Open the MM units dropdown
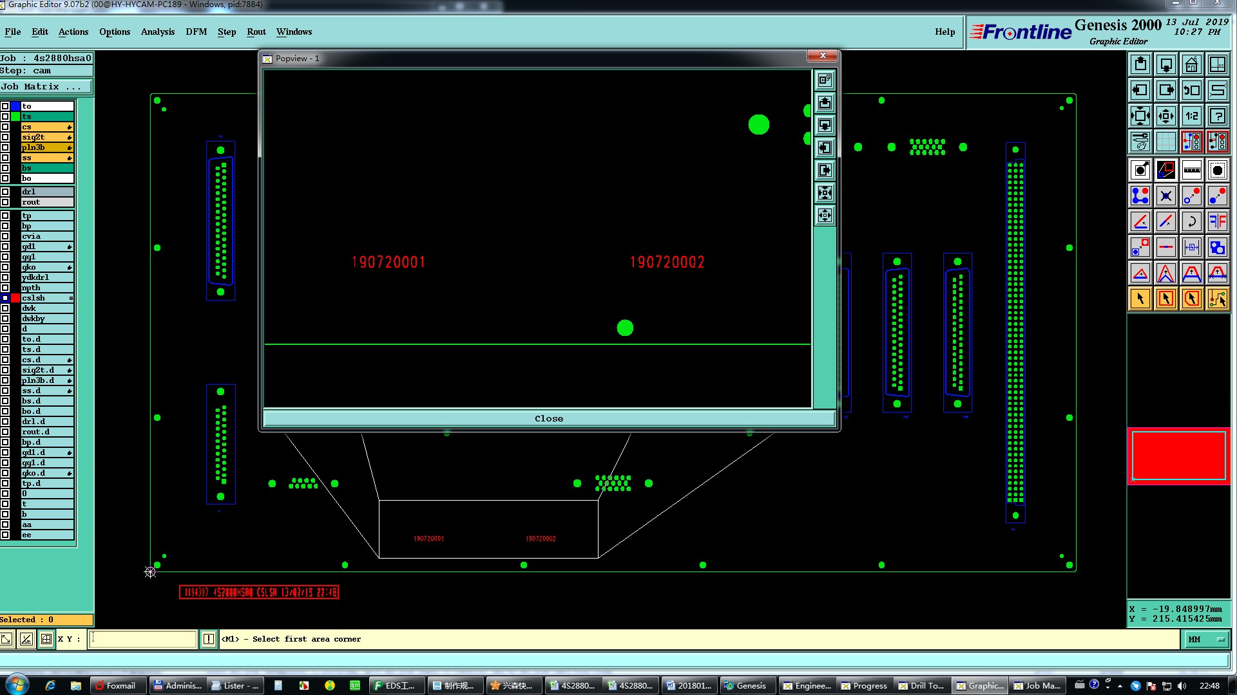Viewport: 1237px width, 695px height. [x=1205, y=639]
